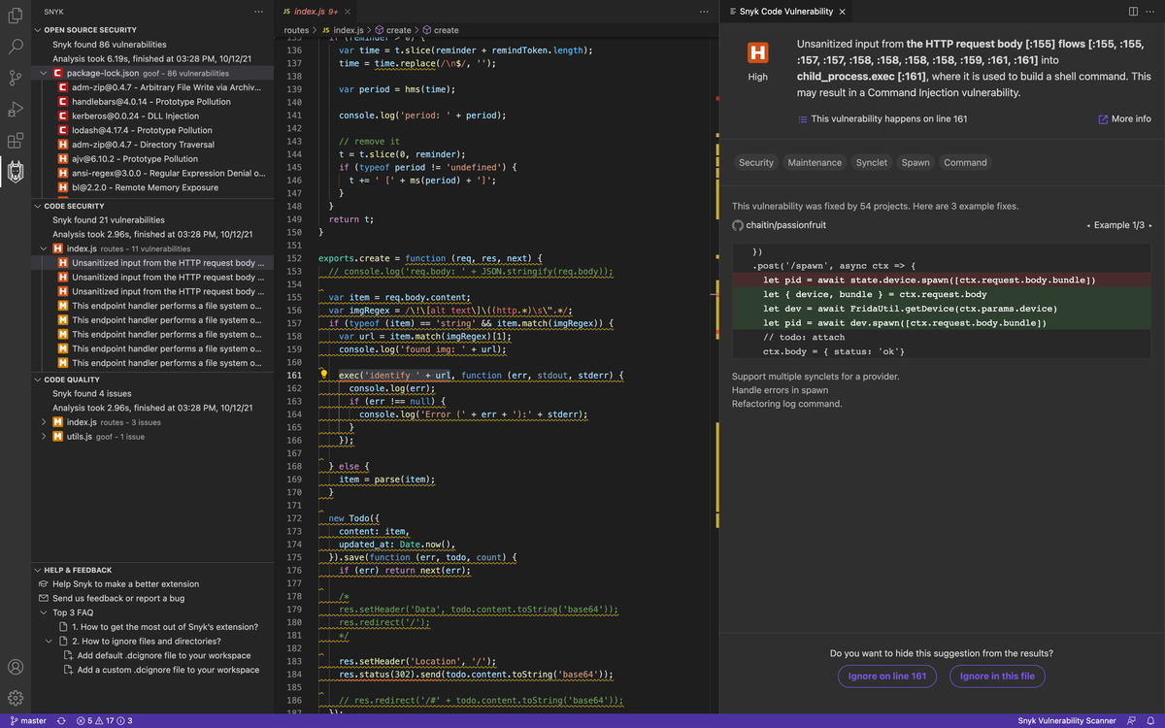Open the Source Control view
This screenshot has width=1165, height=728.
[16, 78]
